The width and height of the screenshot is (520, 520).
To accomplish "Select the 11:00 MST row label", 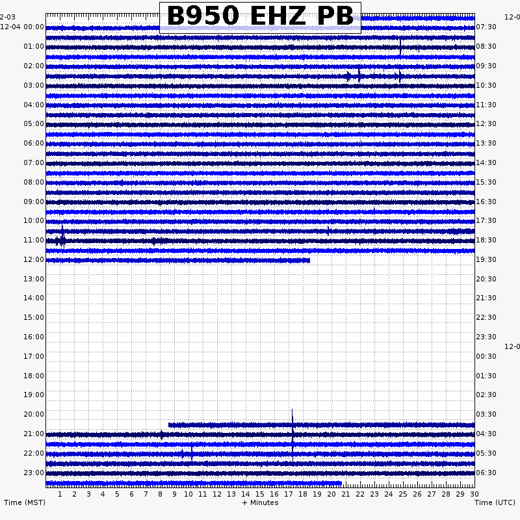I will point(34,240).
